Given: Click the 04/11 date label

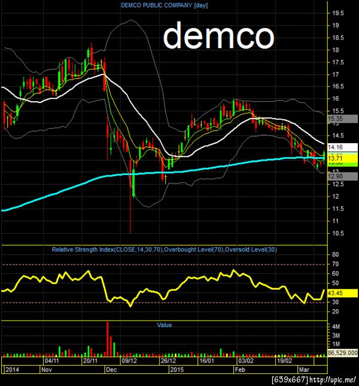Looking at the screenshot, I should [52, 361].
